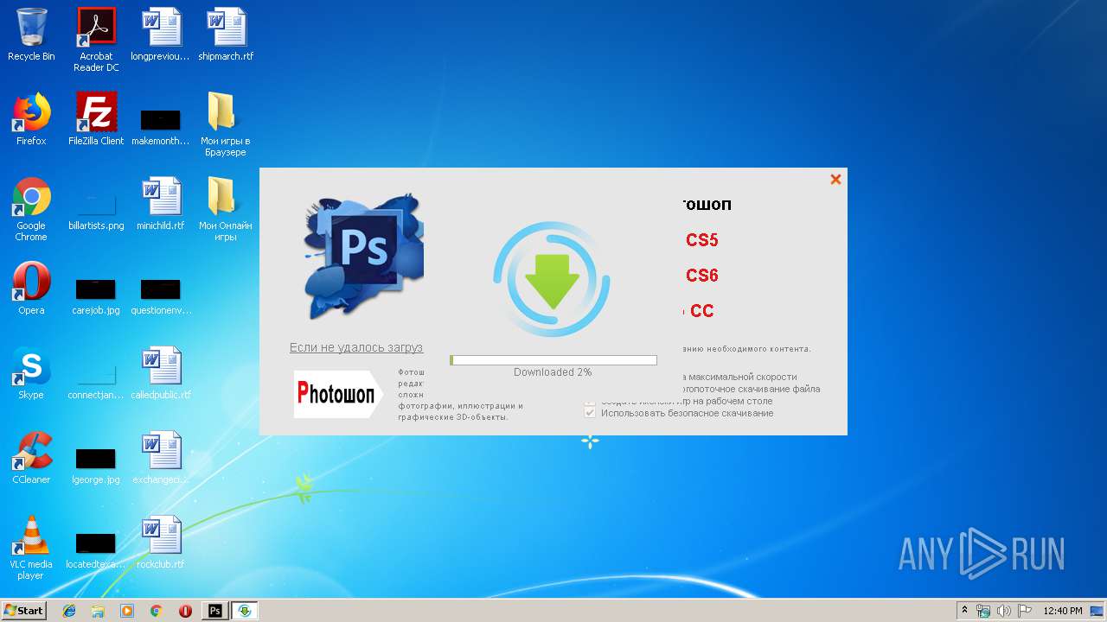Screen dimensions: 1107x622
Task: Switch to Photoshop Ps taskbar item
Action: (215, 611)
